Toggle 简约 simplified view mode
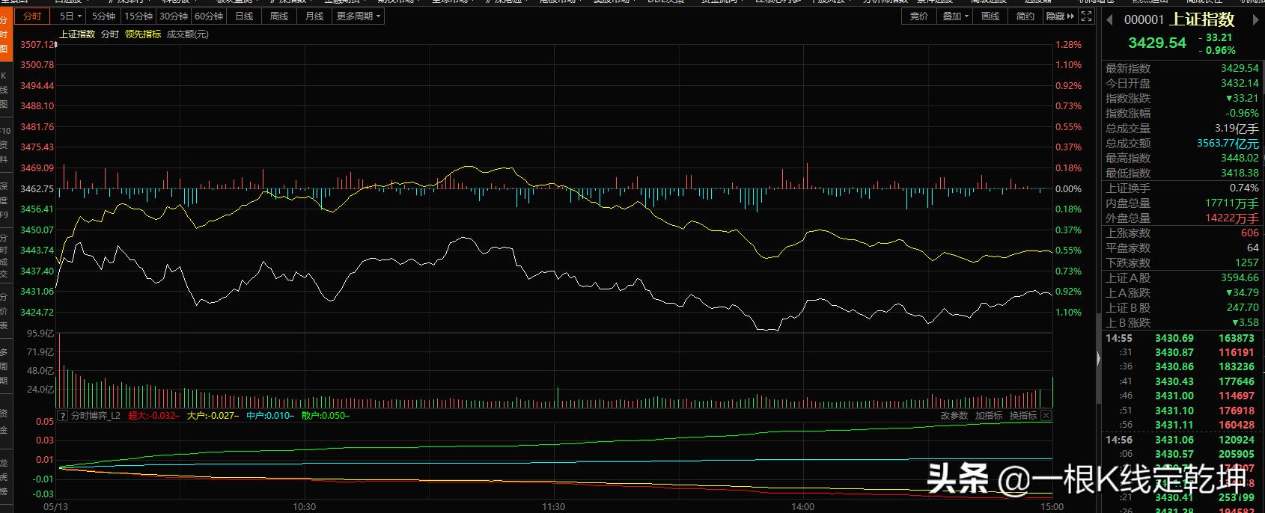Viewport: 1265px width, 513px height. (1025, 16)
